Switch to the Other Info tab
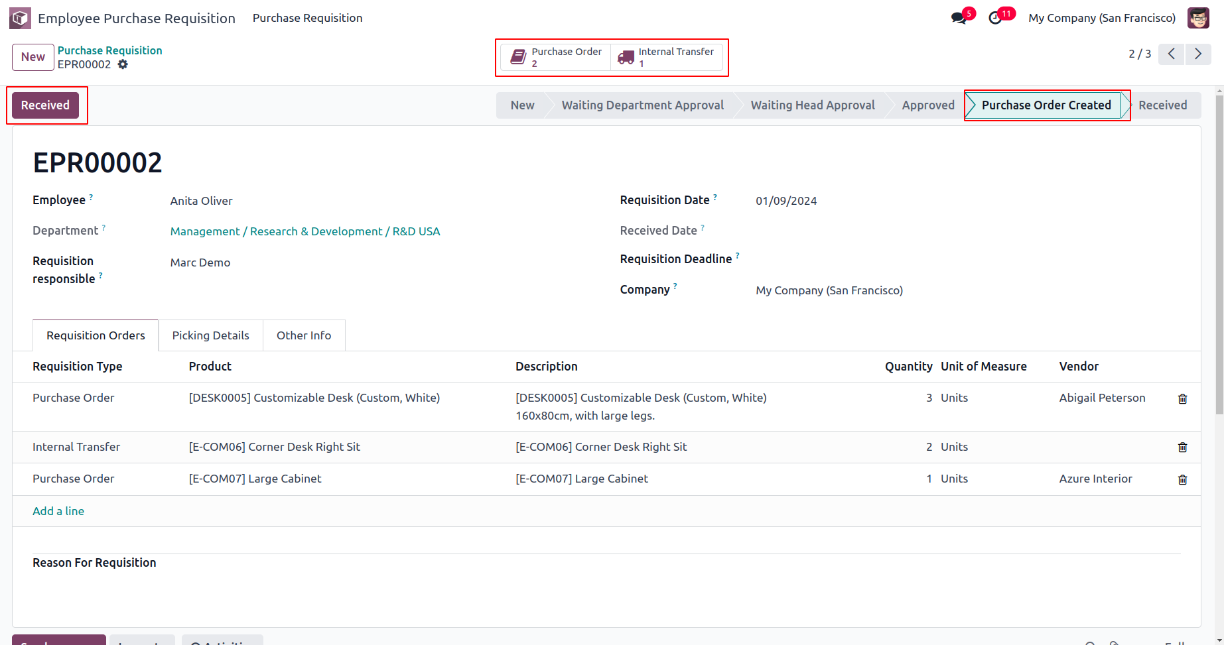The image size is (1224, 645). [304, 335]
